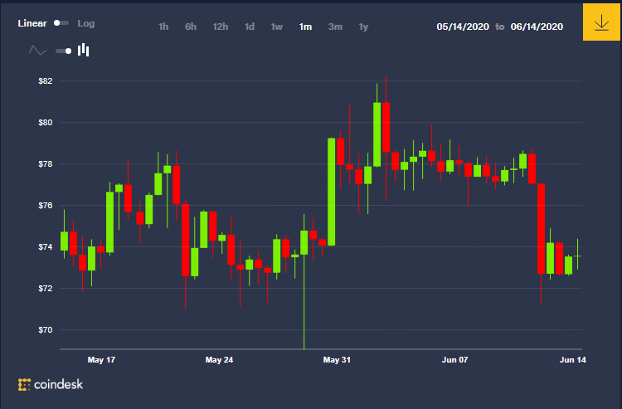Choose the Linear scale label
Screen dimensions: 622x409
32,23
